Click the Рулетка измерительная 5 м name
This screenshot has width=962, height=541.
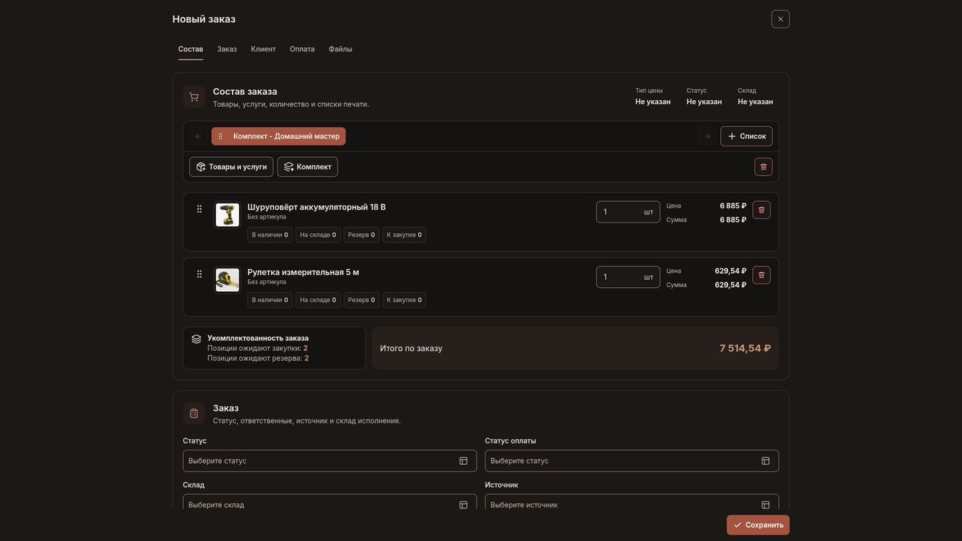303,272
